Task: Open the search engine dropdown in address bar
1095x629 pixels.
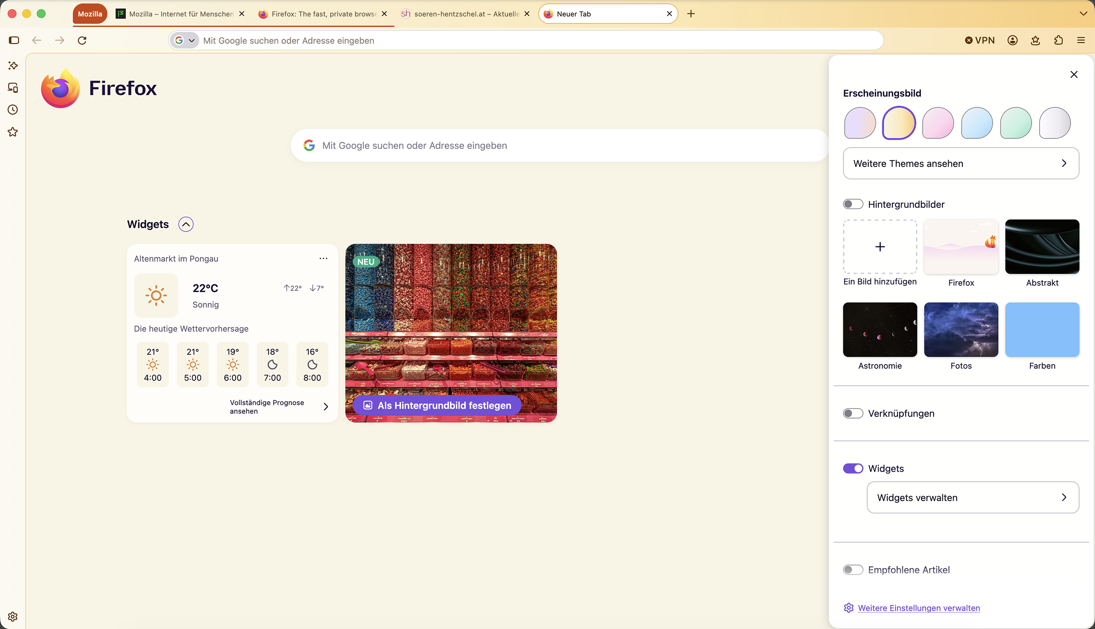Action: click(x=185, y=40)
